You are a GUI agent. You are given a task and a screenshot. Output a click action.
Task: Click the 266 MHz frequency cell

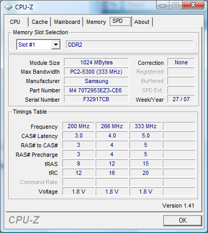pos(112,126)
